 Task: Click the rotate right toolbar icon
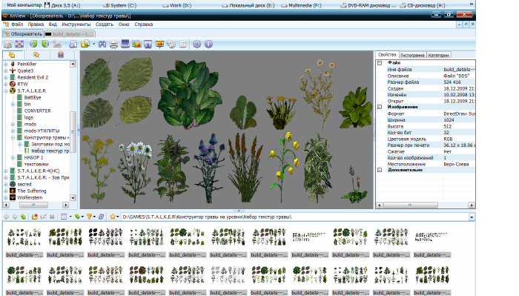(45, 44)
